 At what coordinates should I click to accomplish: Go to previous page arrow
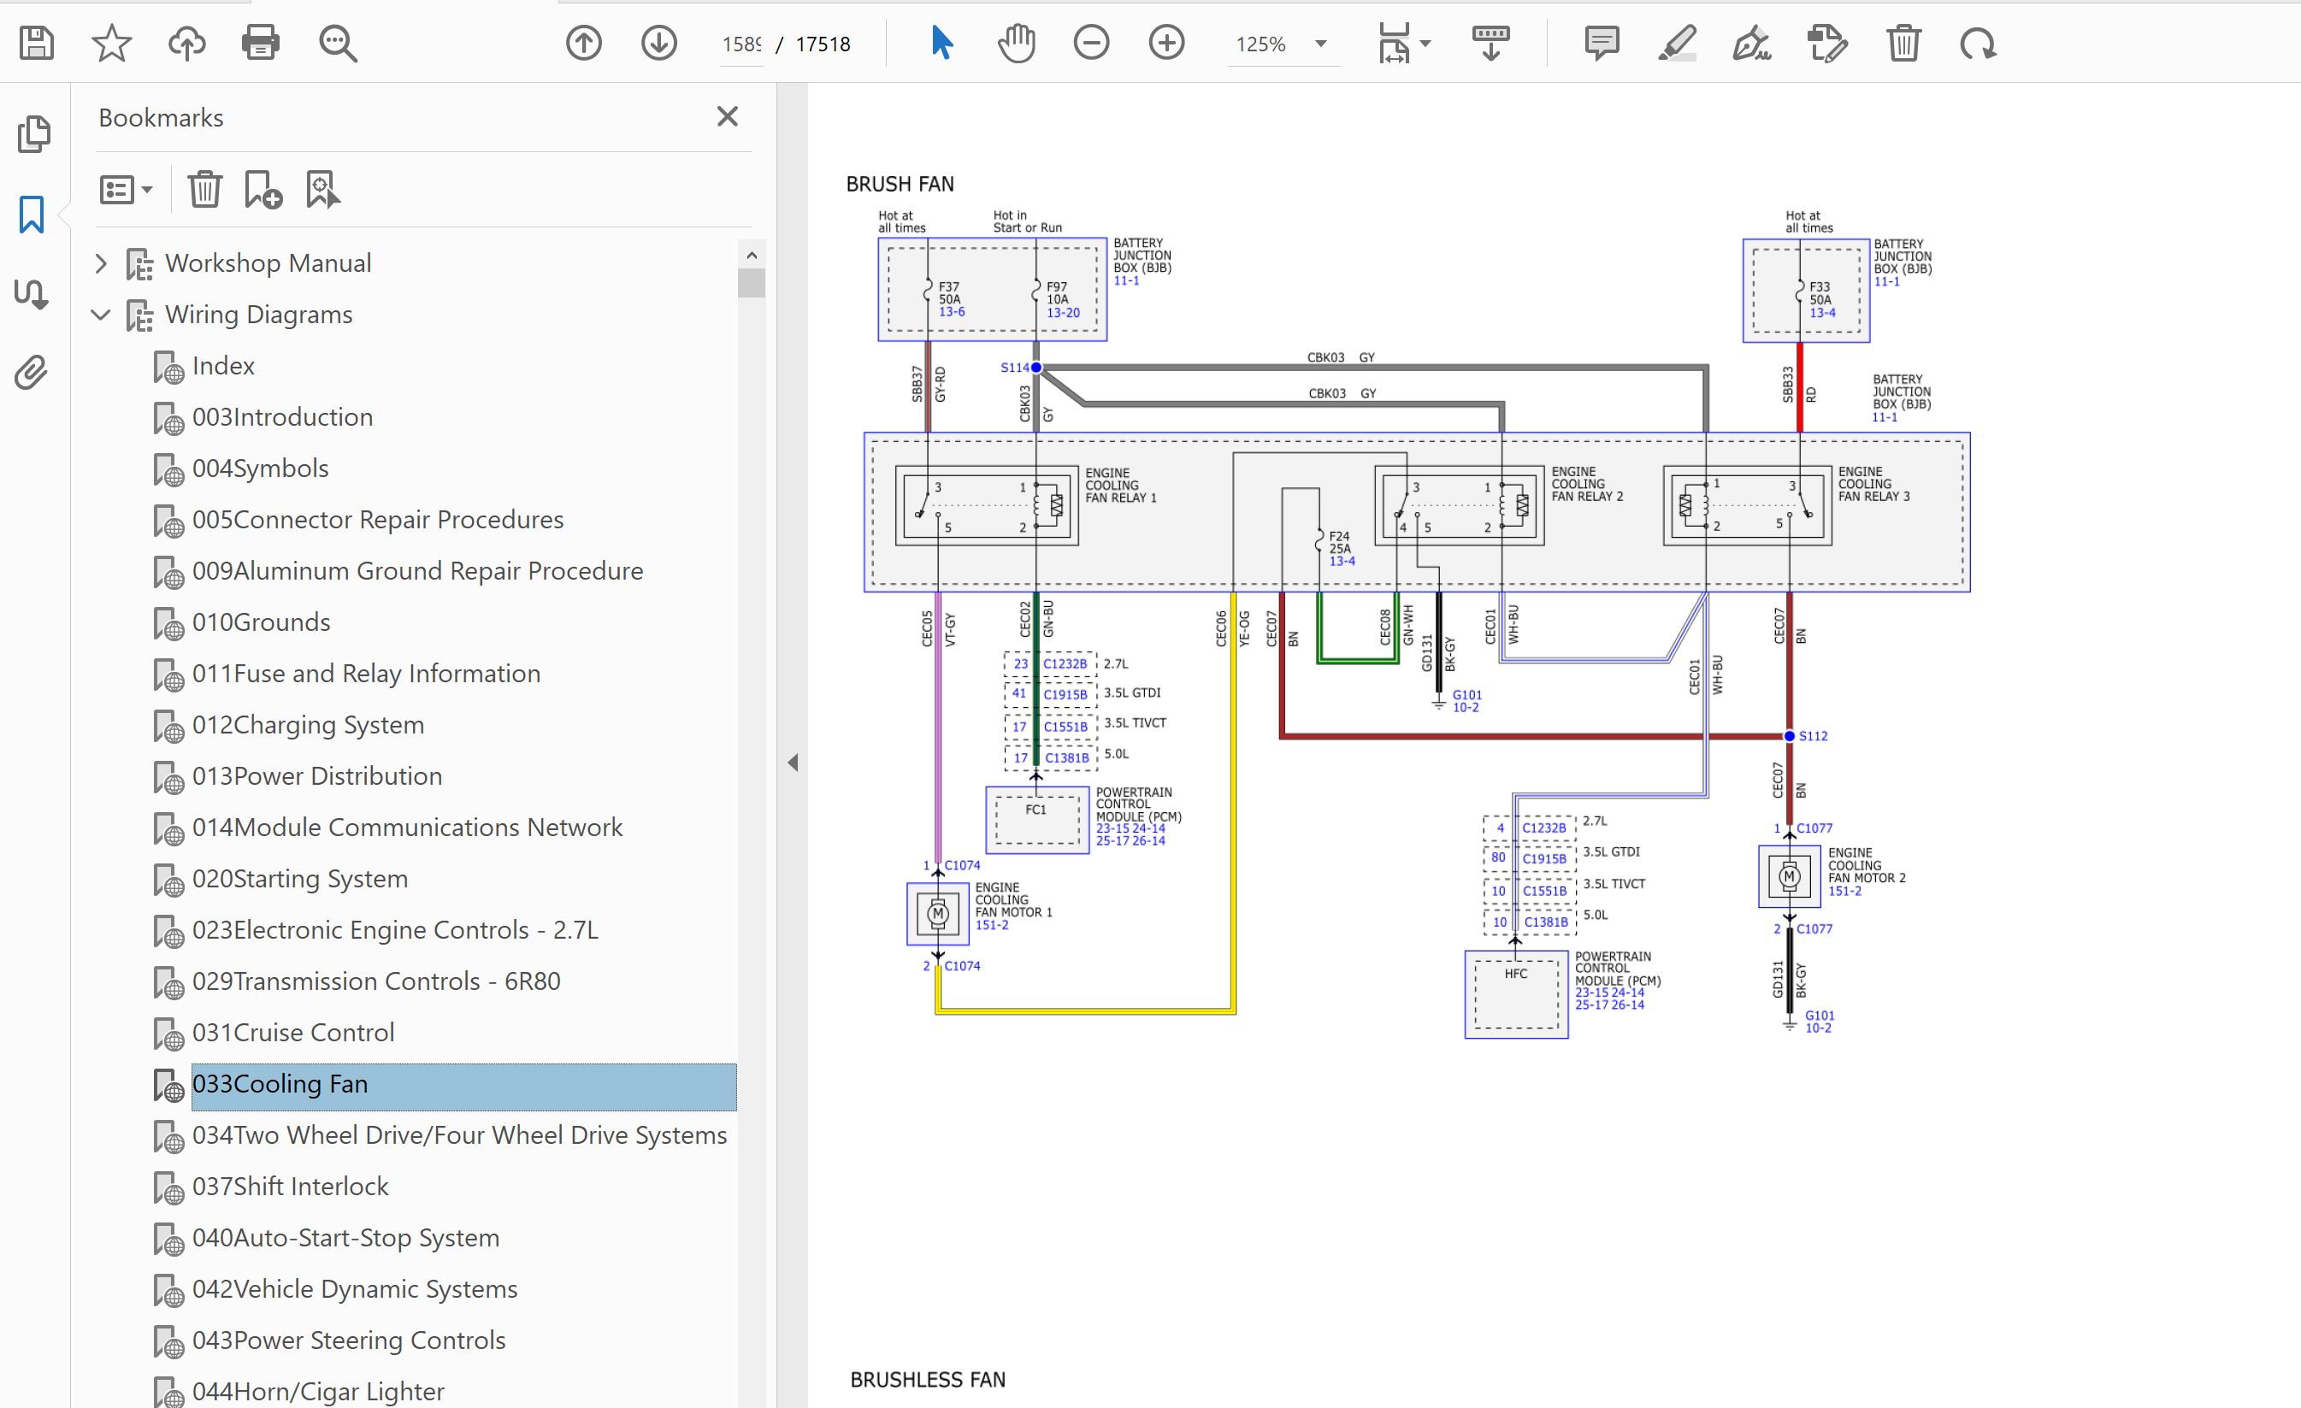pyautogui.click(x=584, y=43)
